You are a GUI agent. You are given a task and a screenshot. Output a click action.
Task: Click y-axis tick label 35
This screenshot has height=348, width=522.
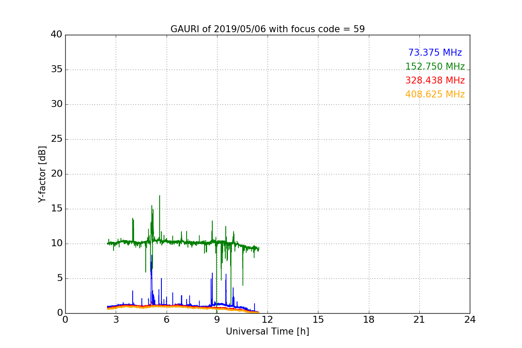[57, 70]
